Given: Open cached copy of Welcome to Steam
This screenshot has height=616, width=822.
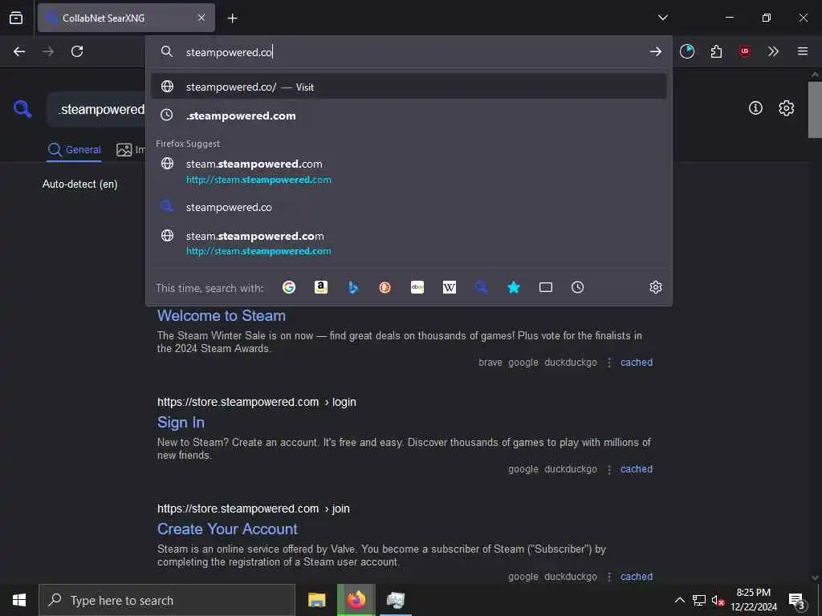Looking at the screenshot, I should click(637, 363).
